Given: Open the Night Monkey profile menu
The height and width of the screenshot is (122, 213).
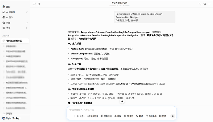Looking at the screenshot, I should pyautogui.click(x=11, y=118).
